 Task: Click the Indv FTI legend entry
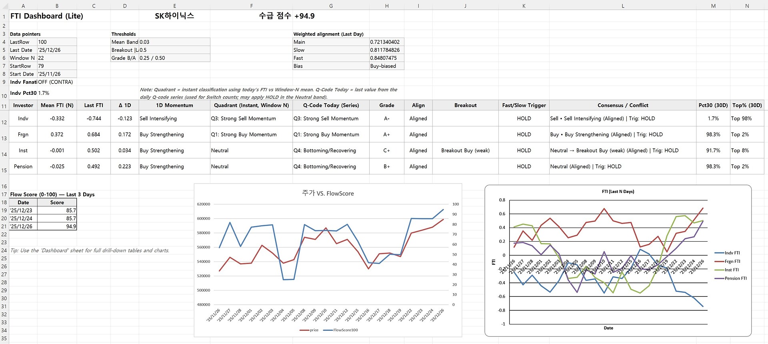[732, 253]
